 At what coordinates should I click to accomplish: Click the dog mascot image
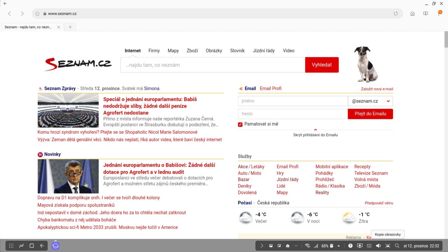tap(366, 64)
